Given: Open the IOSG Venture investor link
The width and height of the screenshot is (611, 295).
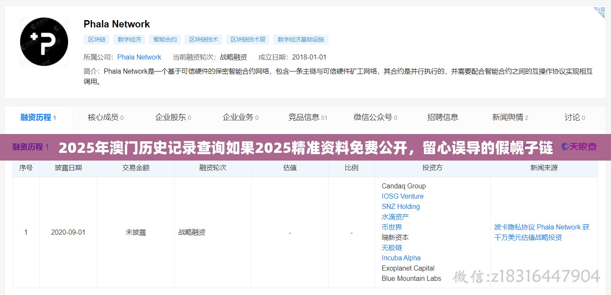Looking at the screenshot, I should tap(402, 196).
